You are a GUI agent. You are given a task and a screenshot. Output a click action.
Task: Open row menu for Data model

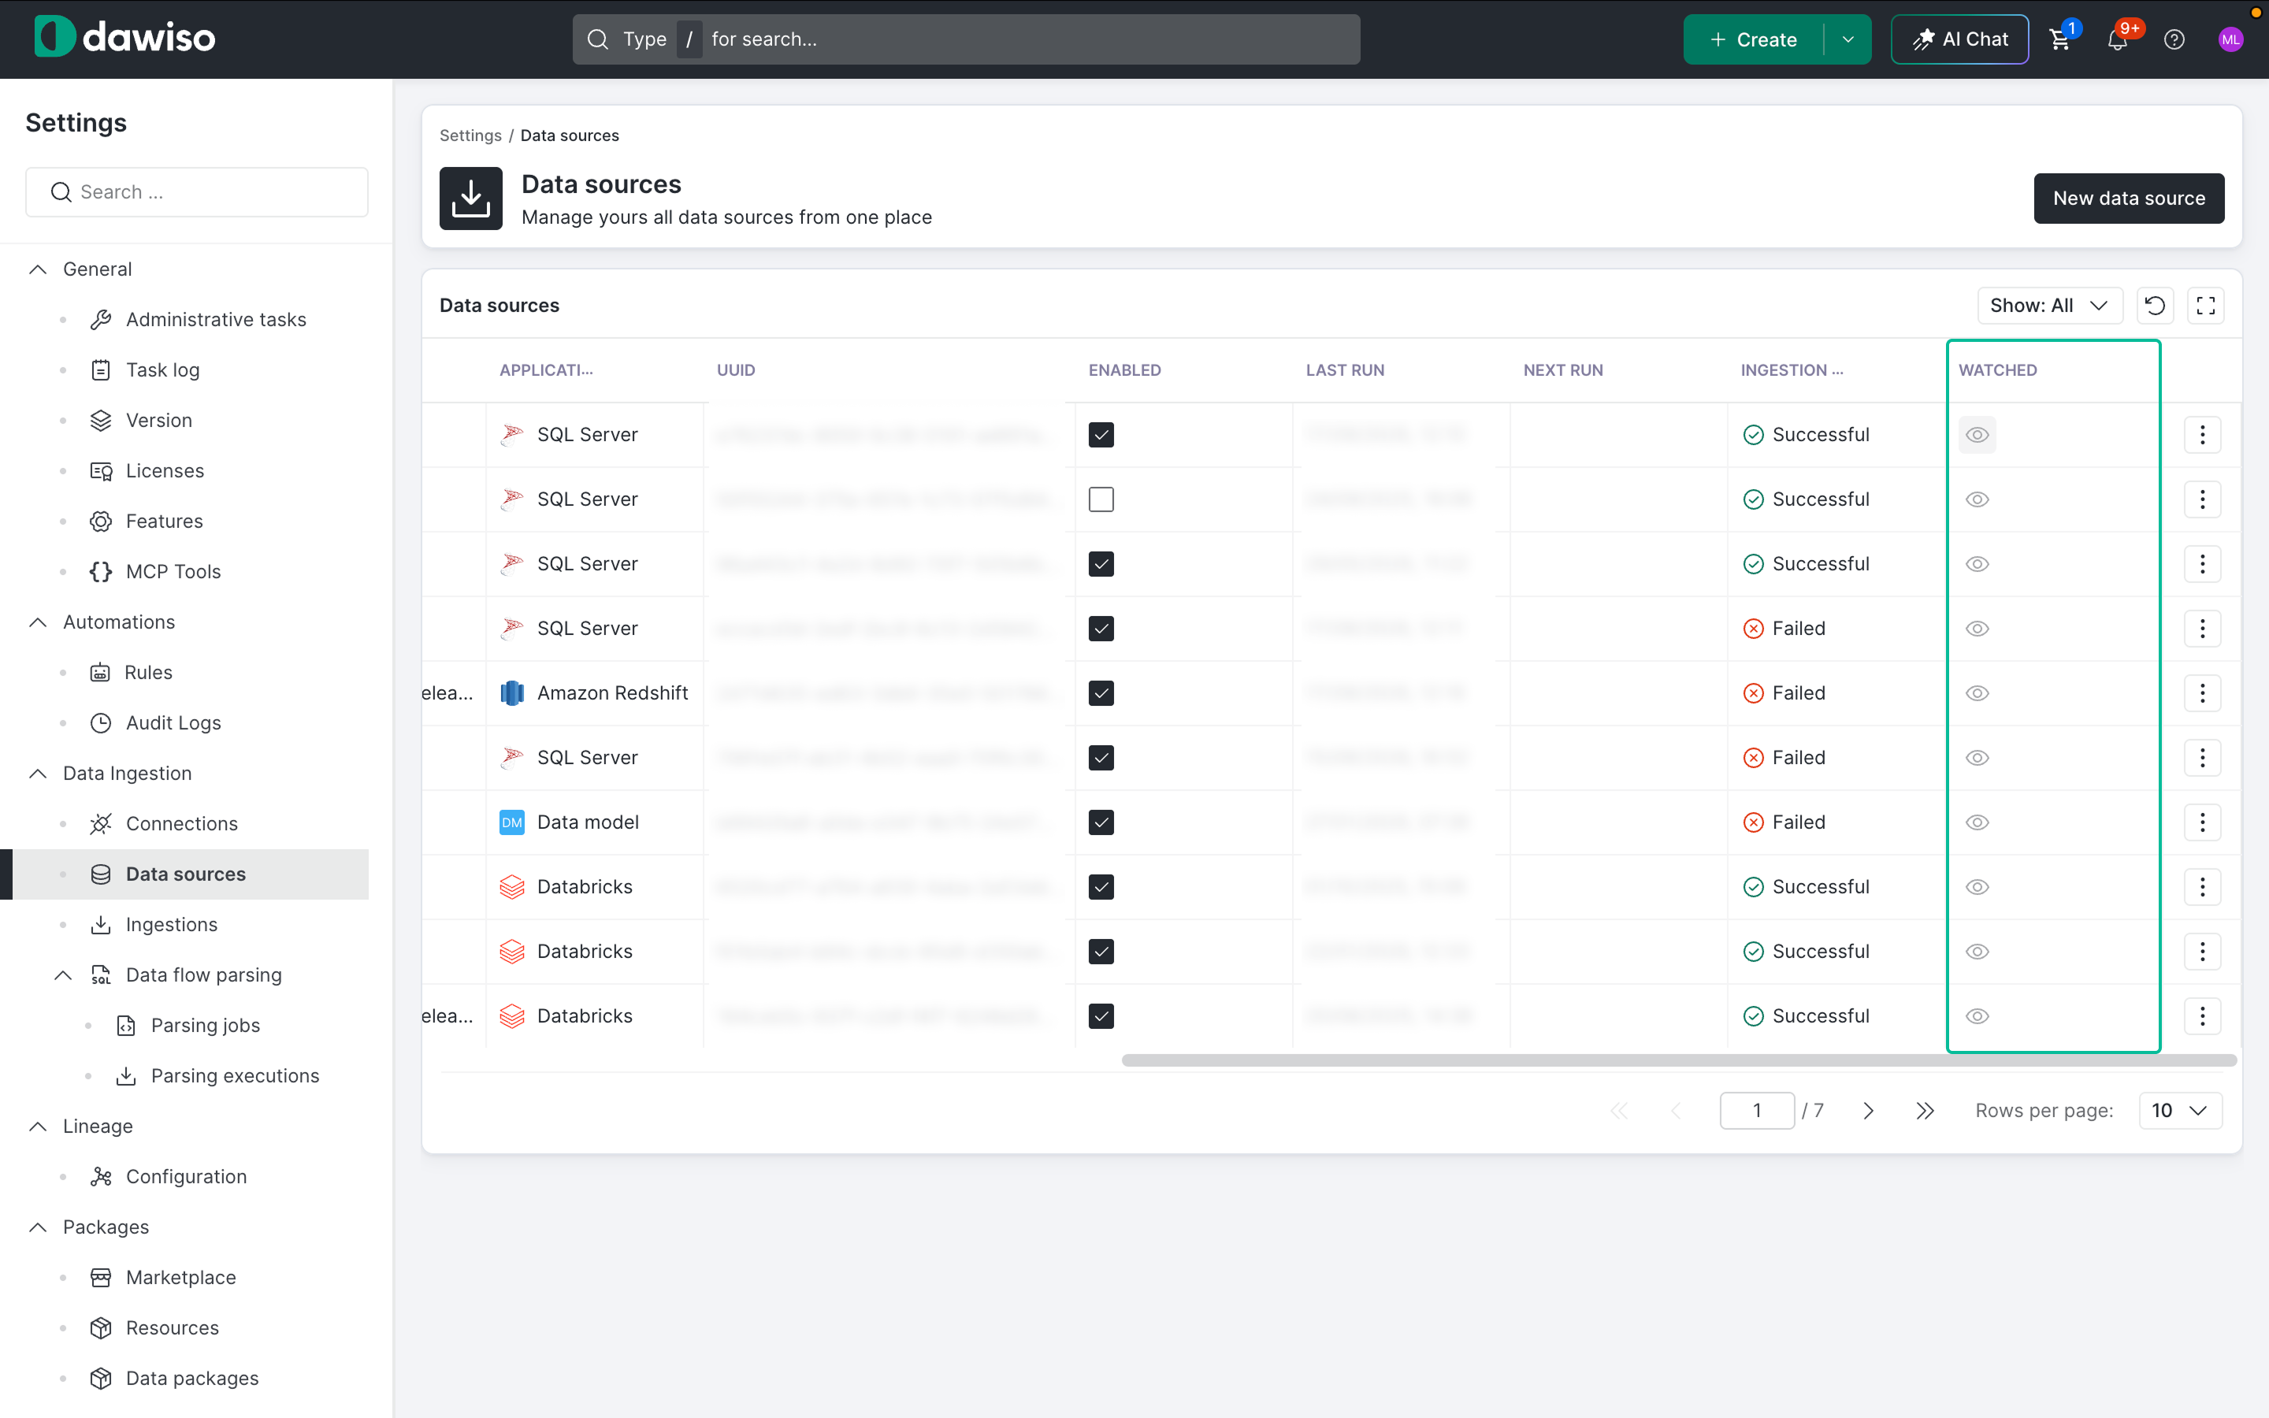[x=2203, y=822]
